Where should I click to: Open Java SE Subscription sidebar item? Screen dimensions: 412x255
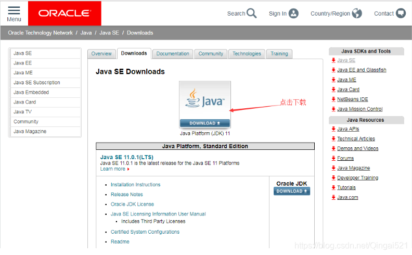pos(45,83)
